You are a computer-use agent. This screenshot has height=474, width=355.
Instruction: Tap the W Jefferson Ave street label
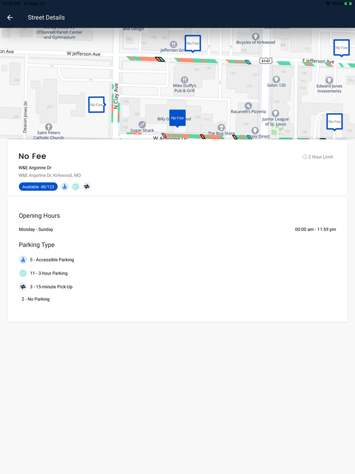tap(84, 54)
